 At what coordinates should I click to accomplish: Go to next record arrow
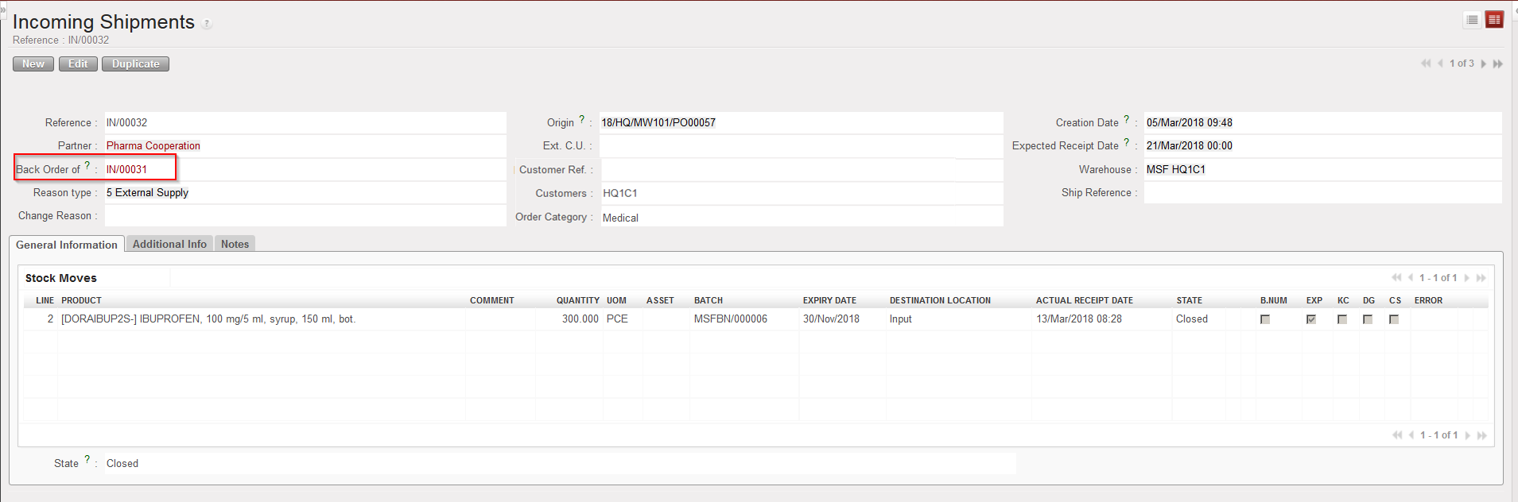[1483, 64]
